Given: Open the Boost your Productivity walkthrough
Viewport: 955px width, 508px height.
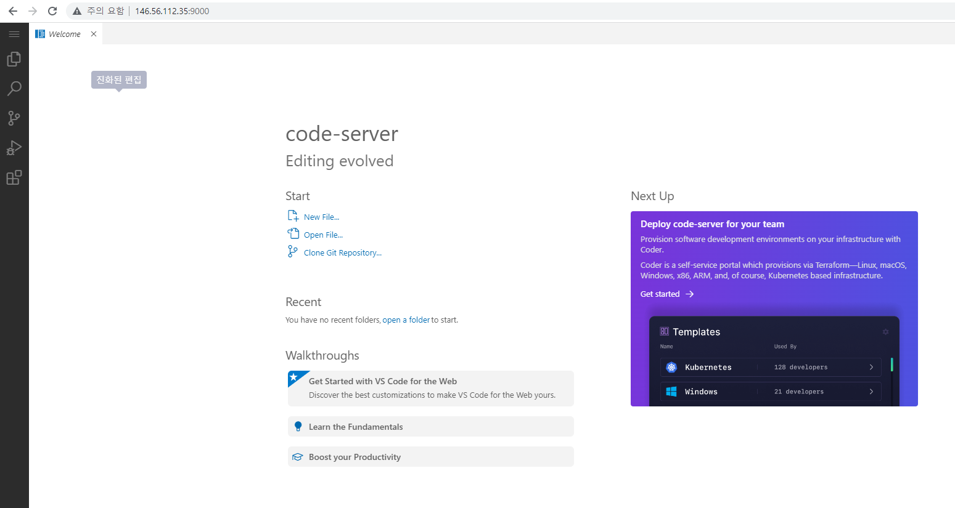Looking at the screenshot, I should click(431, 457).
